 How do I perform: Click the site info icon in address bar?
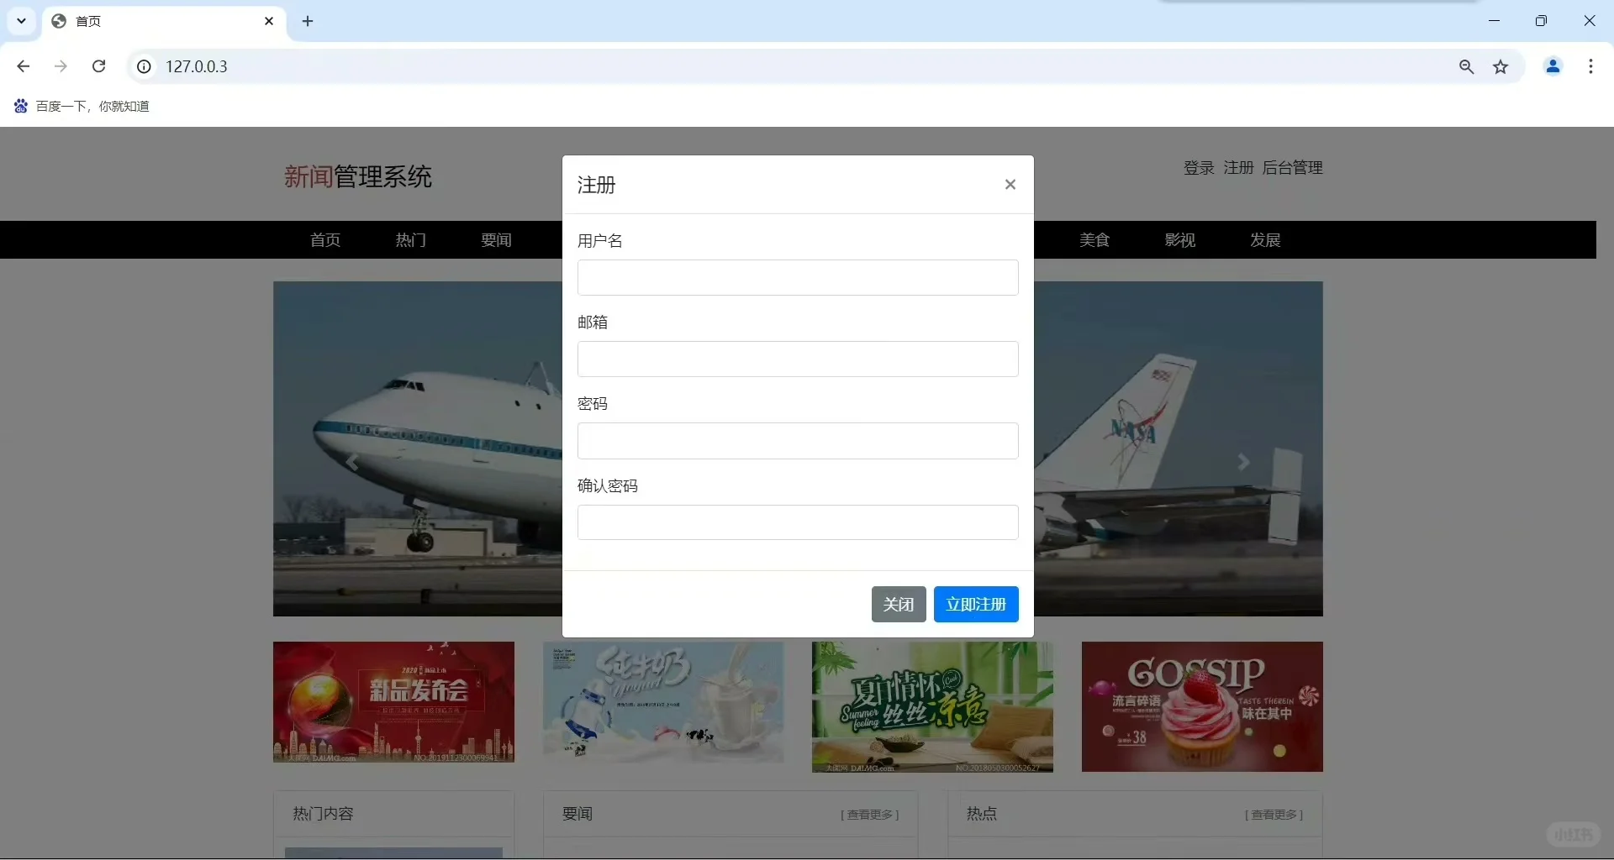[x=143, y=66]
